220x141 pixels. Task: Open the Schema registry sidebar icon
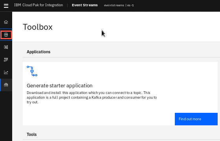(x=6, y=47)
